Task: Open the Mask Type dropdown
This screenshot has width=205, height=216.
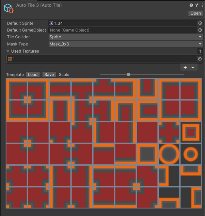Action: [126, 44]
